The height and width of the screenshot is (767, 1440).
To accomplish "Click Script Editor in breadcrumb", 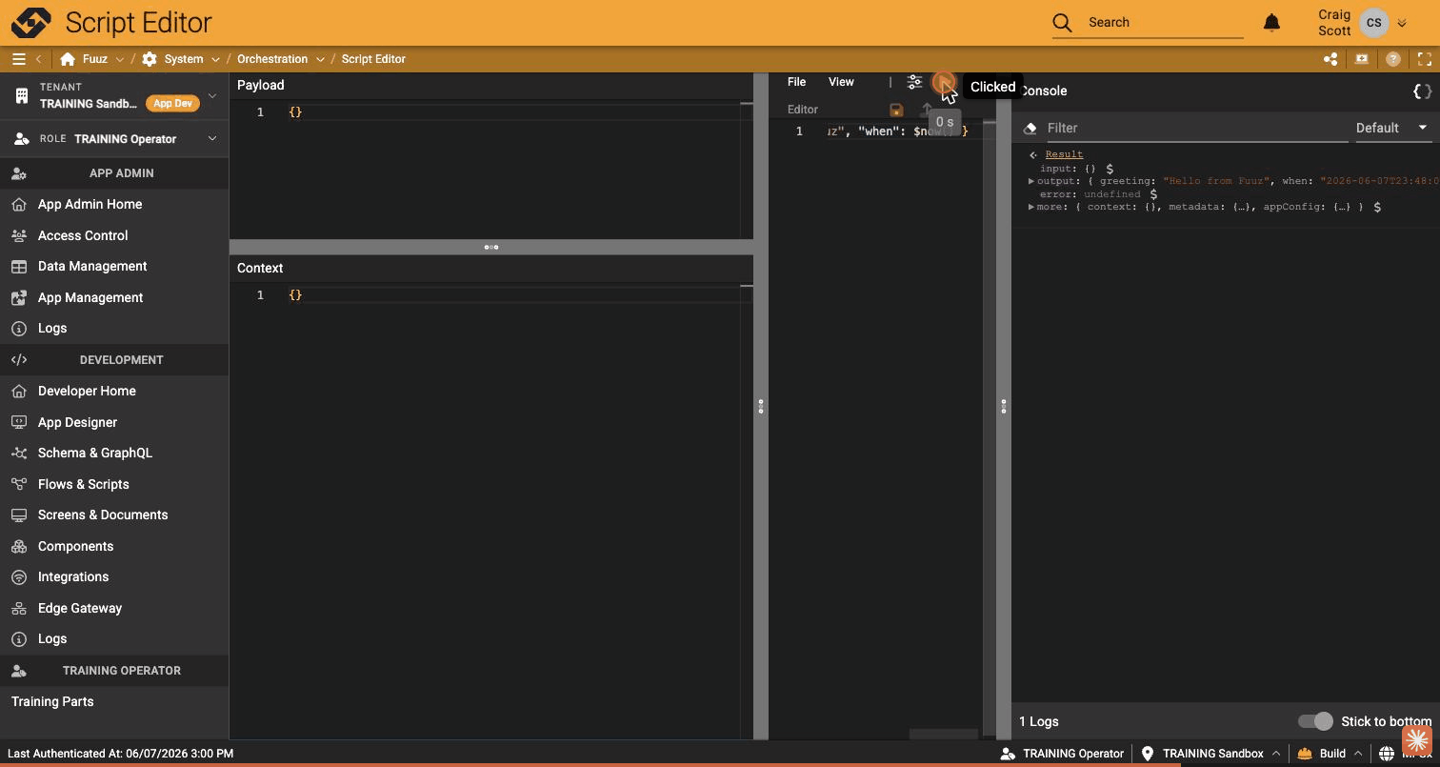I will click(x=373, y=59).
